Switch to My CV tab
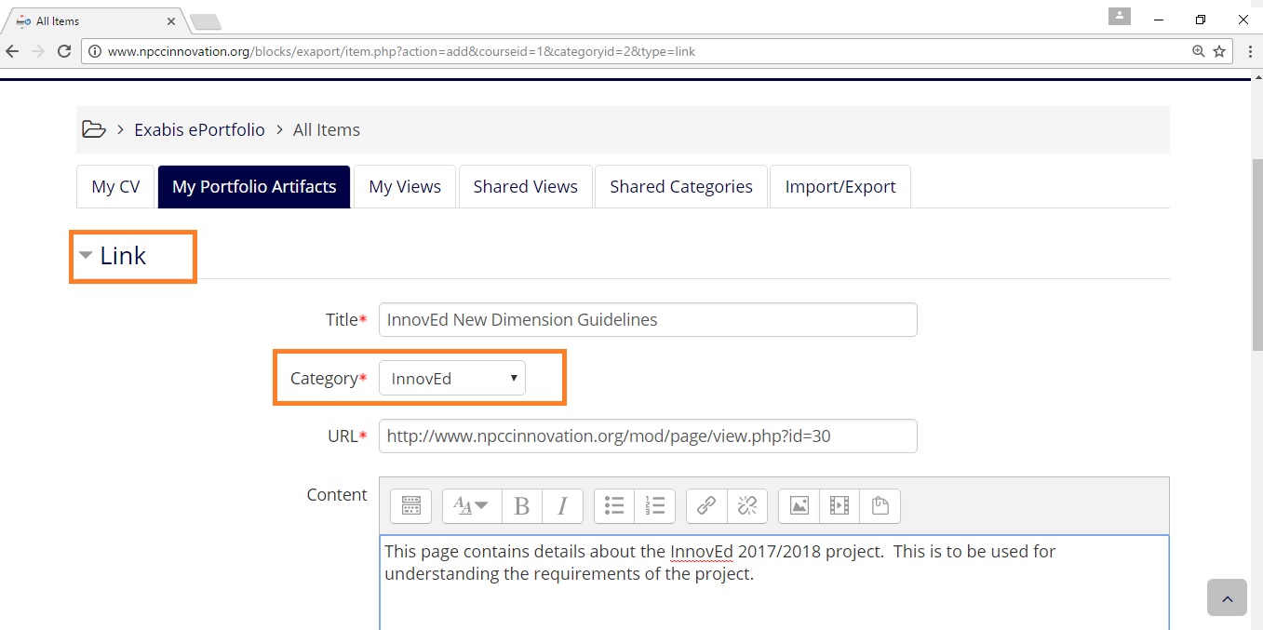 (115, 187)
